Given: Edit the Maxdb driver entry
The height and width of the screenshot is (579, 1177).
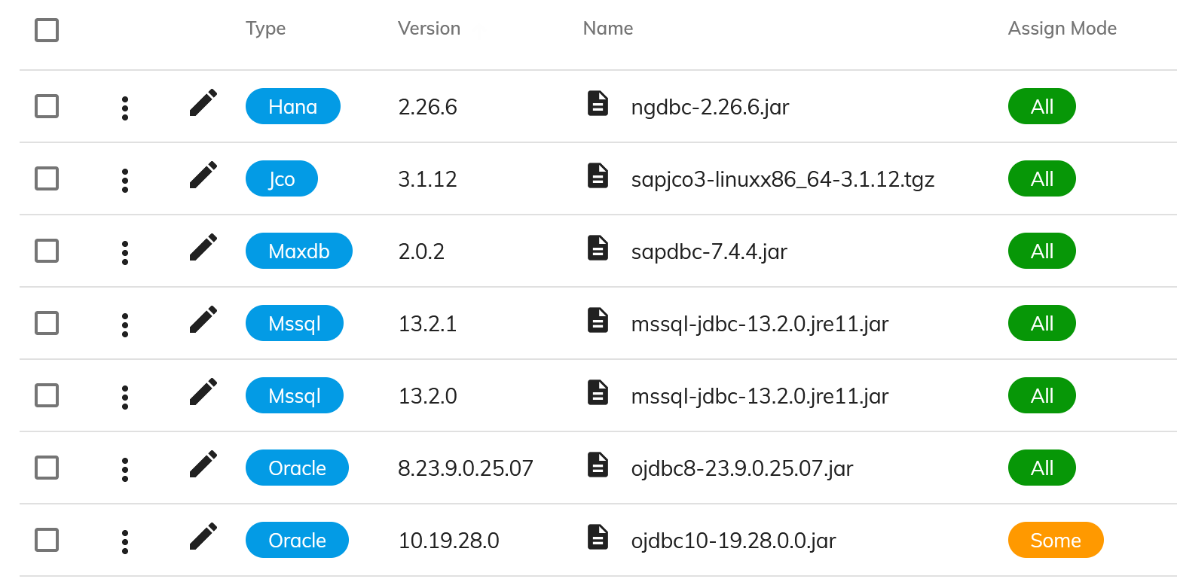Looking at the screenshot, I should (x=203, y=248).
